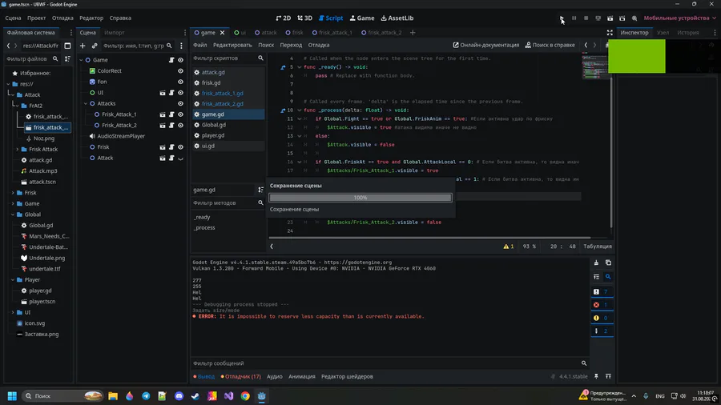Expand the Frisk Attack folder

click(x=18, y=149)
